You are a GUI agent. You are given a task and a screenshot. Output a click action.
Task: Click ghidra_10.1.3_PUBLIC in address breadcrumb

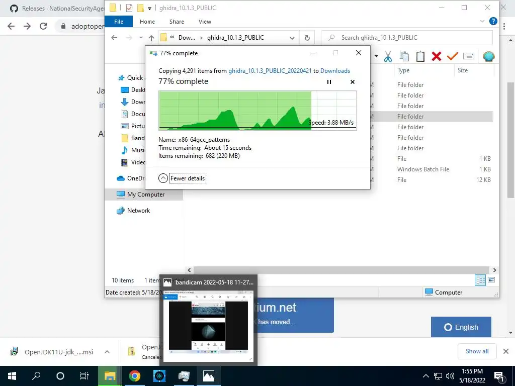(235, 38)
